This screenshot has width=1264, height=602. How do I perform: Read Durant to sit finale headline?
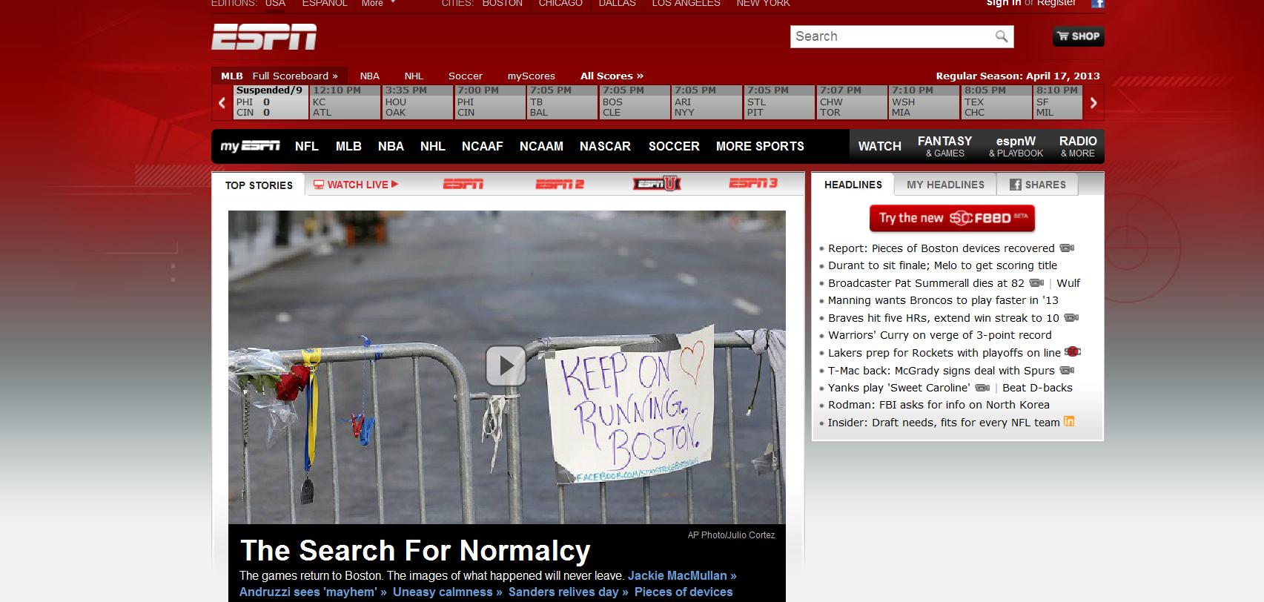pyautogui.click(x=942, y=265)
